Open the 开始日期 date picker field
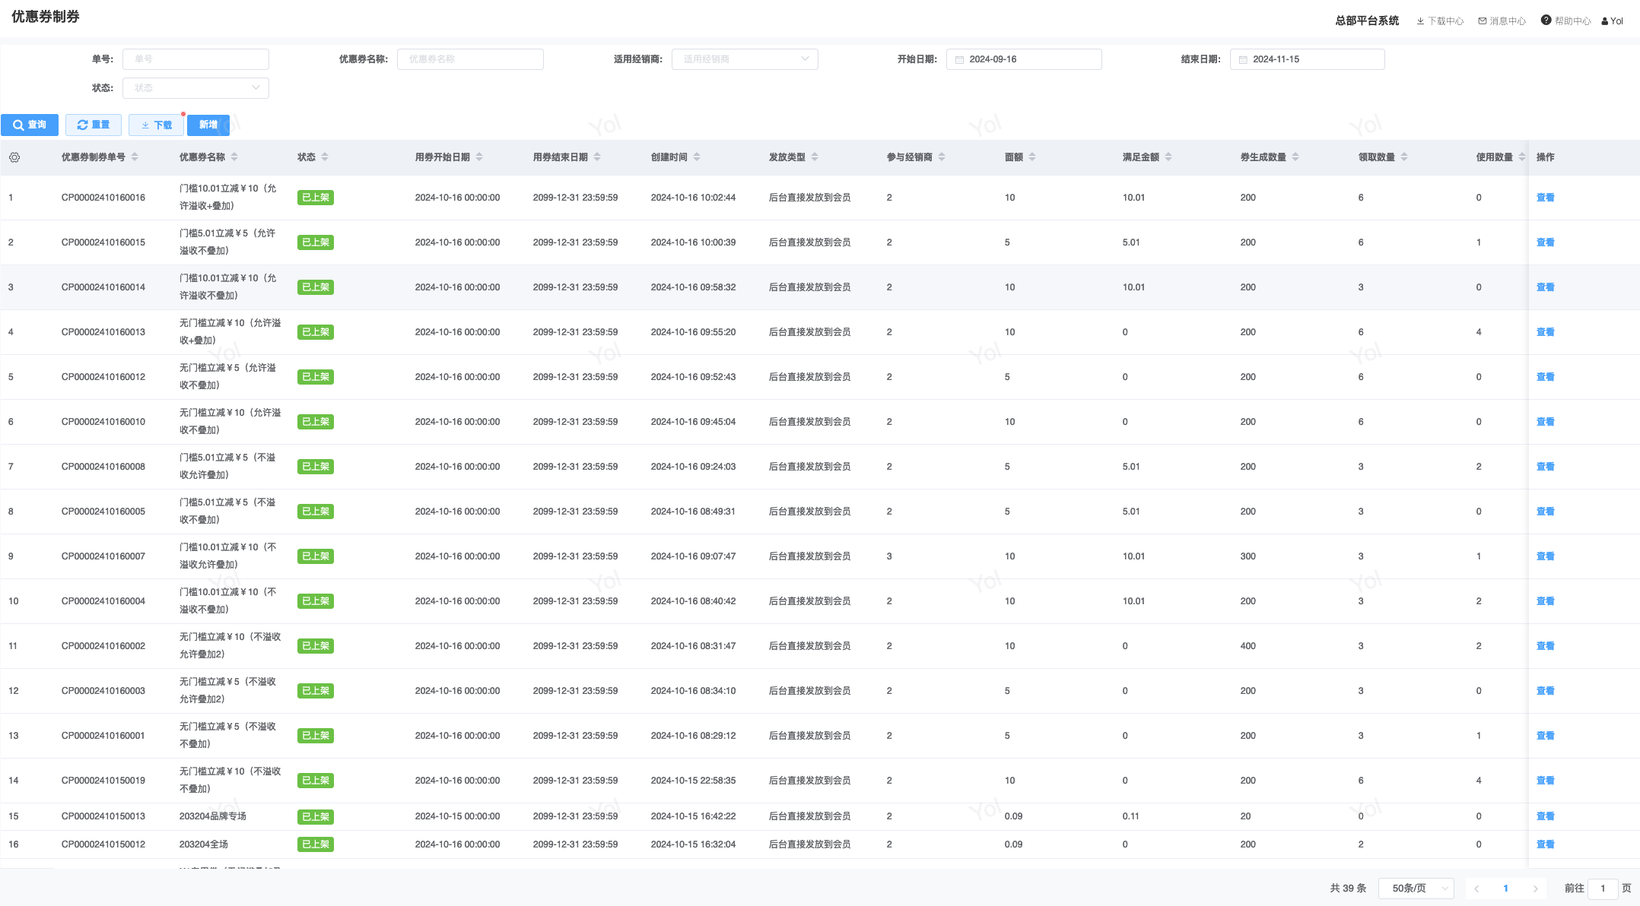Viewport: 1640px width, 906px height. click(x=1024, y=59)
